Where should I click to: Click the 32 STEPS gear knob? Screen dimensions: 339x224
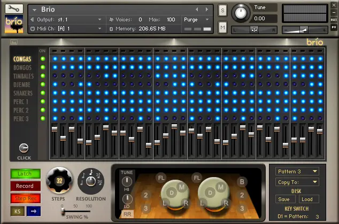pyautogui.click(x=59, y=181)
